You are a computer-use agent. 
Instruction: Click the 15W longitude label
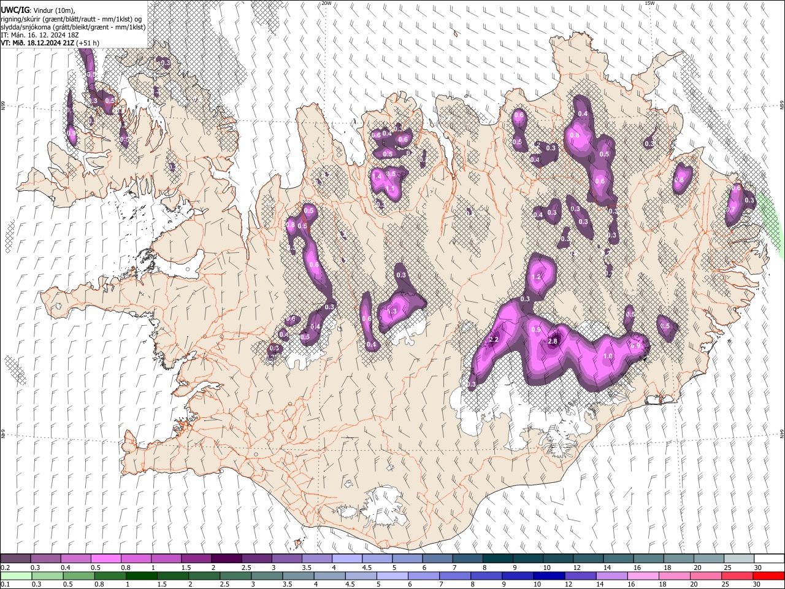[649, 3]
